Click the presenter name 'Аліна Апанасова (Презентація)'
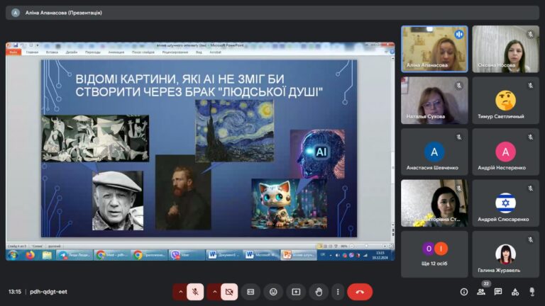Screen dimensions: 545x306 point(64,13)
